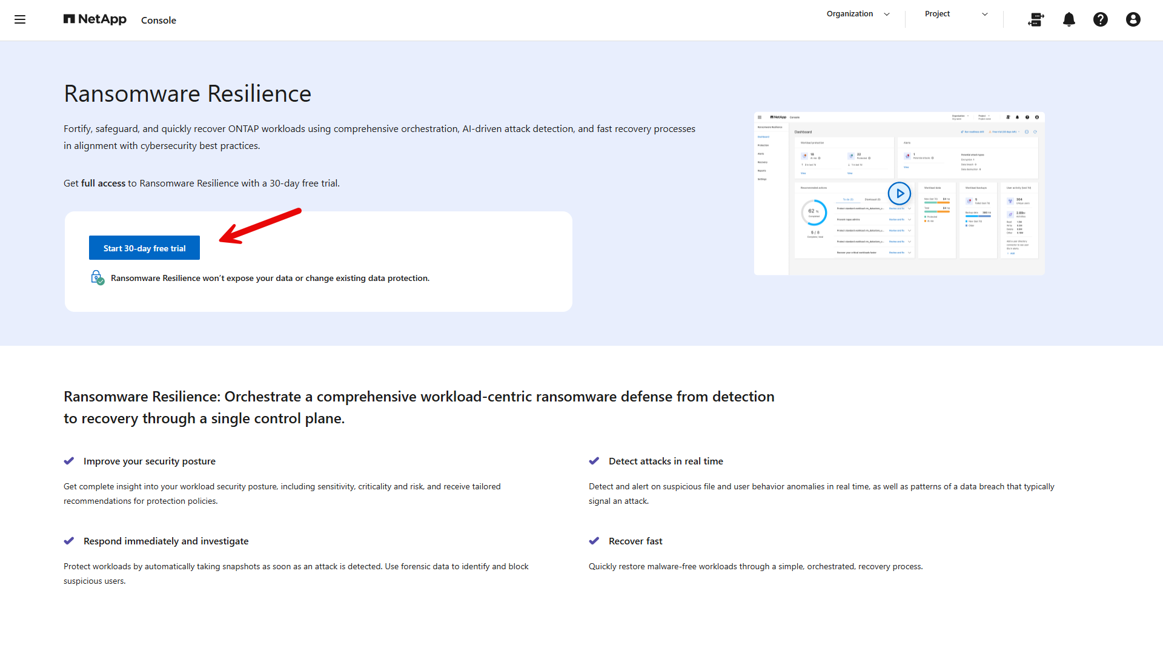Click the NetApp logo
This screenshot has height=654, width=1163.
point(95,19)
